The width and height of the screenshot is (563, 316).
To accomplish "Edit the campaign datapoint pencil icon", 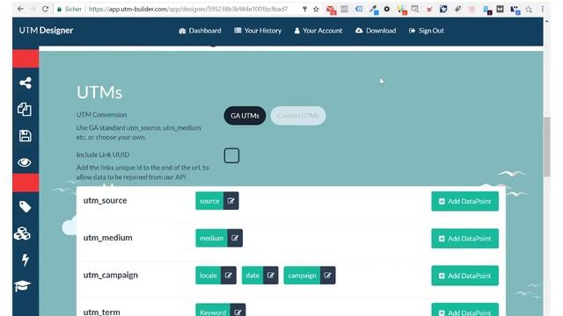I will [x=327, y=276].
